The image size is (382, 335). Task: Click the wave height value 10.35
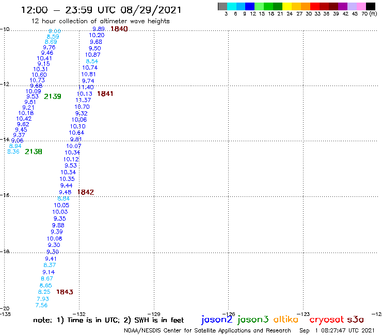click(x=67, y=179)
